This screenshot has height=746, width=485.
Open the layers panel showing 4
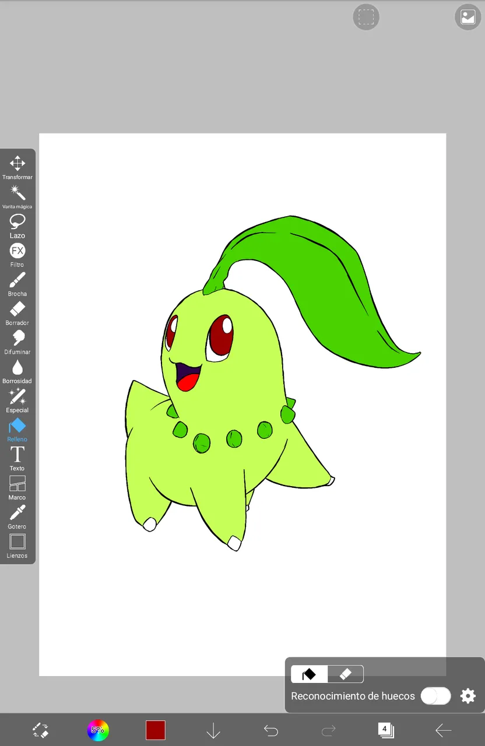pyautogui.click(x=386, y=730)
